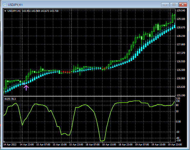Maximize the USDJPY,H1 chart window

(174, 5)
